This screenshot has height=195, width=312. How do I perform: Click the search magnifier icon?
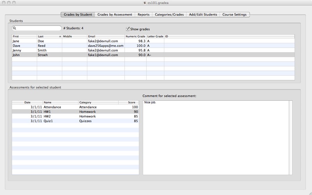14,28
